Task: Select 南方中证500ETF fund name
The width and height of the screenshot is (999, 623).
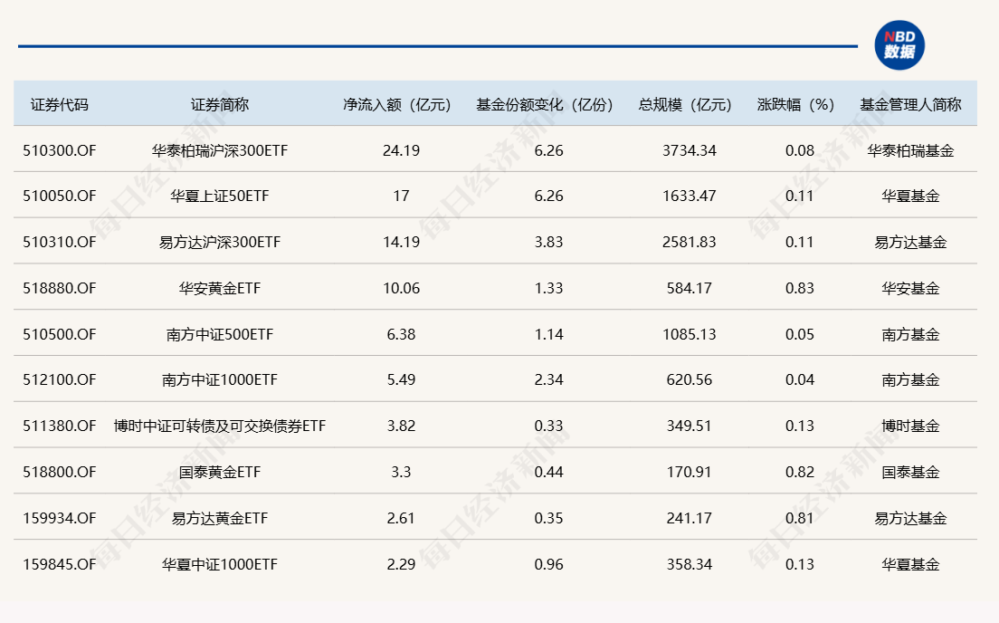Action: 218,335
